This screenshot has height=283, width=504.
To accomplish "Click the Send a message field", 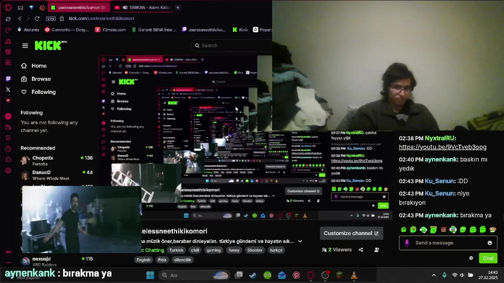I will [x=448, y=243].
